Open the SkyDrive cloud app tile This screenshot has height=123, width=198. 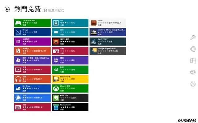(x=32, y=88)
